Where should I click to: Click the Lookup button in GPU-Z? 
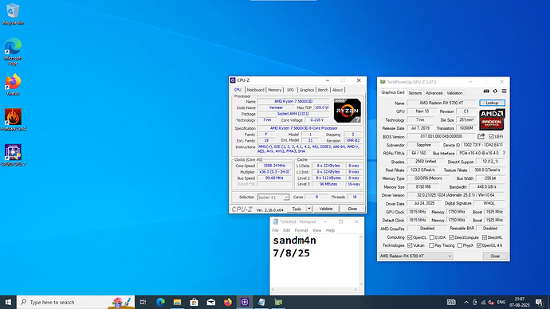coord(492,103)
